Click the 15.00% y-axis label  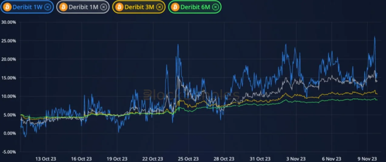pyautogui.click(x=8, y=78)
